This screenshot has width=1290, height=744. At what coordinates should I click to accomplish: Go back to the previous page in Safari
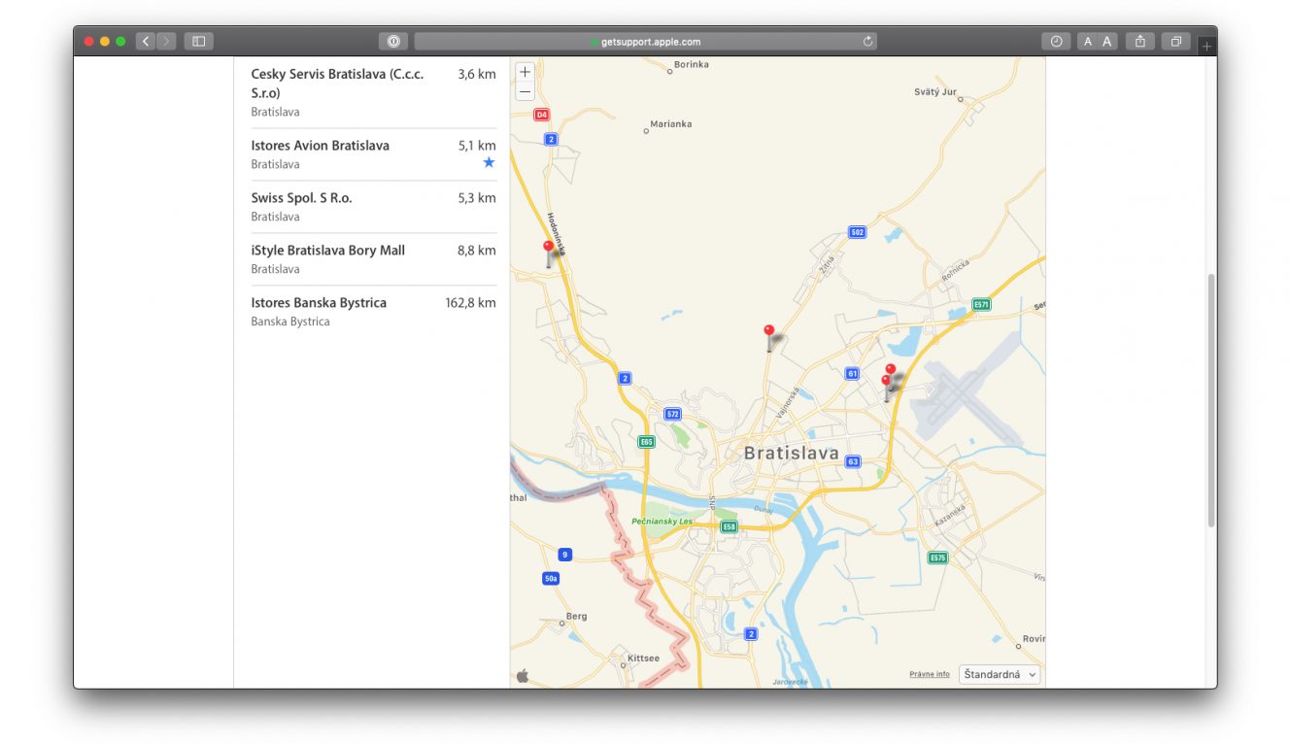point(146,41)
